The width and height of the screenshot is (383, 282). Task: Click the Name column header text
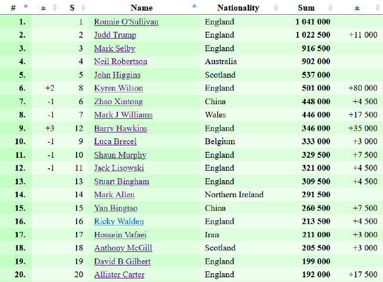141,8
